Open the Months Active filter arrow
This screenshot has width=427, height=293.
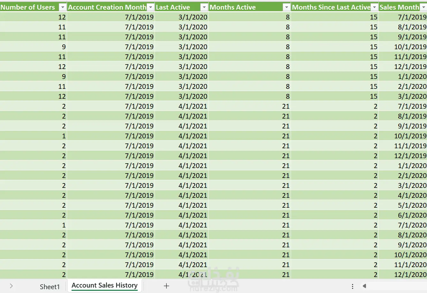(286, 7)
